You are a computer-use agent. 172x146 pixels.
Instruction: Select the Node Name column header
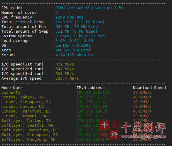[12, 88]
